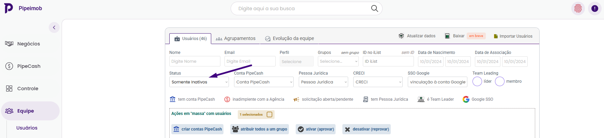Expand the Conta PipeCash dropdown
The width and height of the screenshot is (604, 138).
(264, 82)
